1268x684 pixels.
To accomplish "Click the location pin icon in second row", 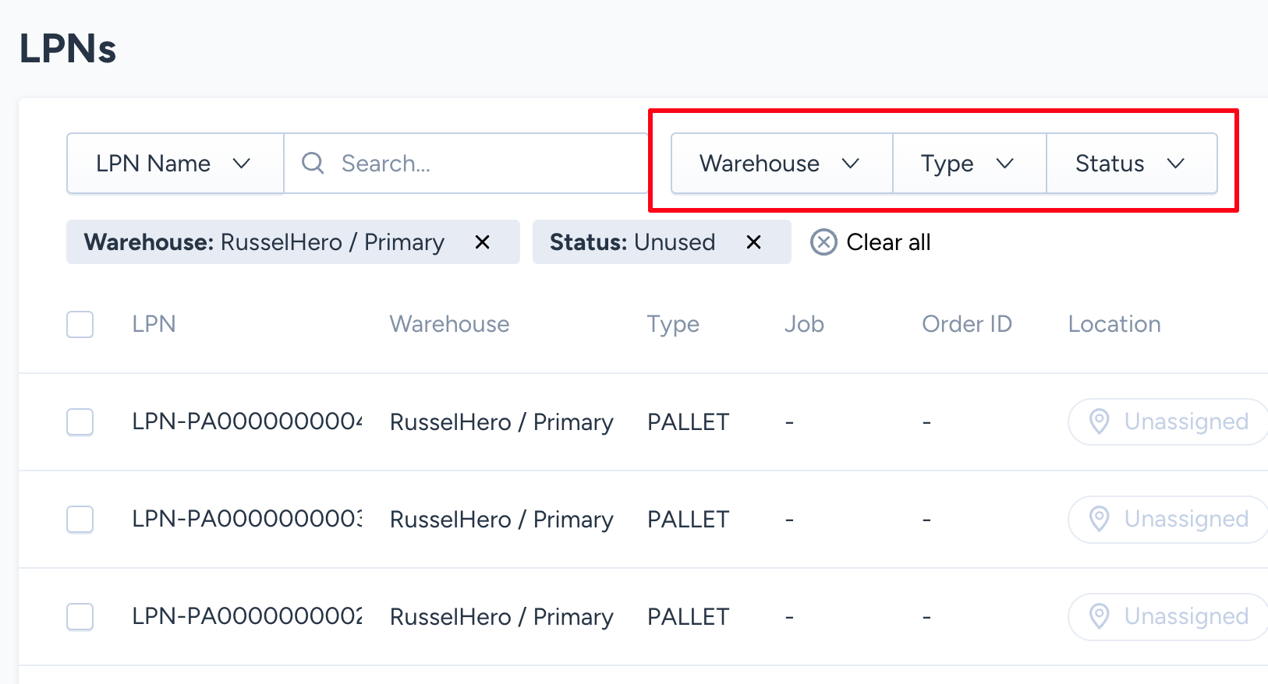I will [1099, 519].
